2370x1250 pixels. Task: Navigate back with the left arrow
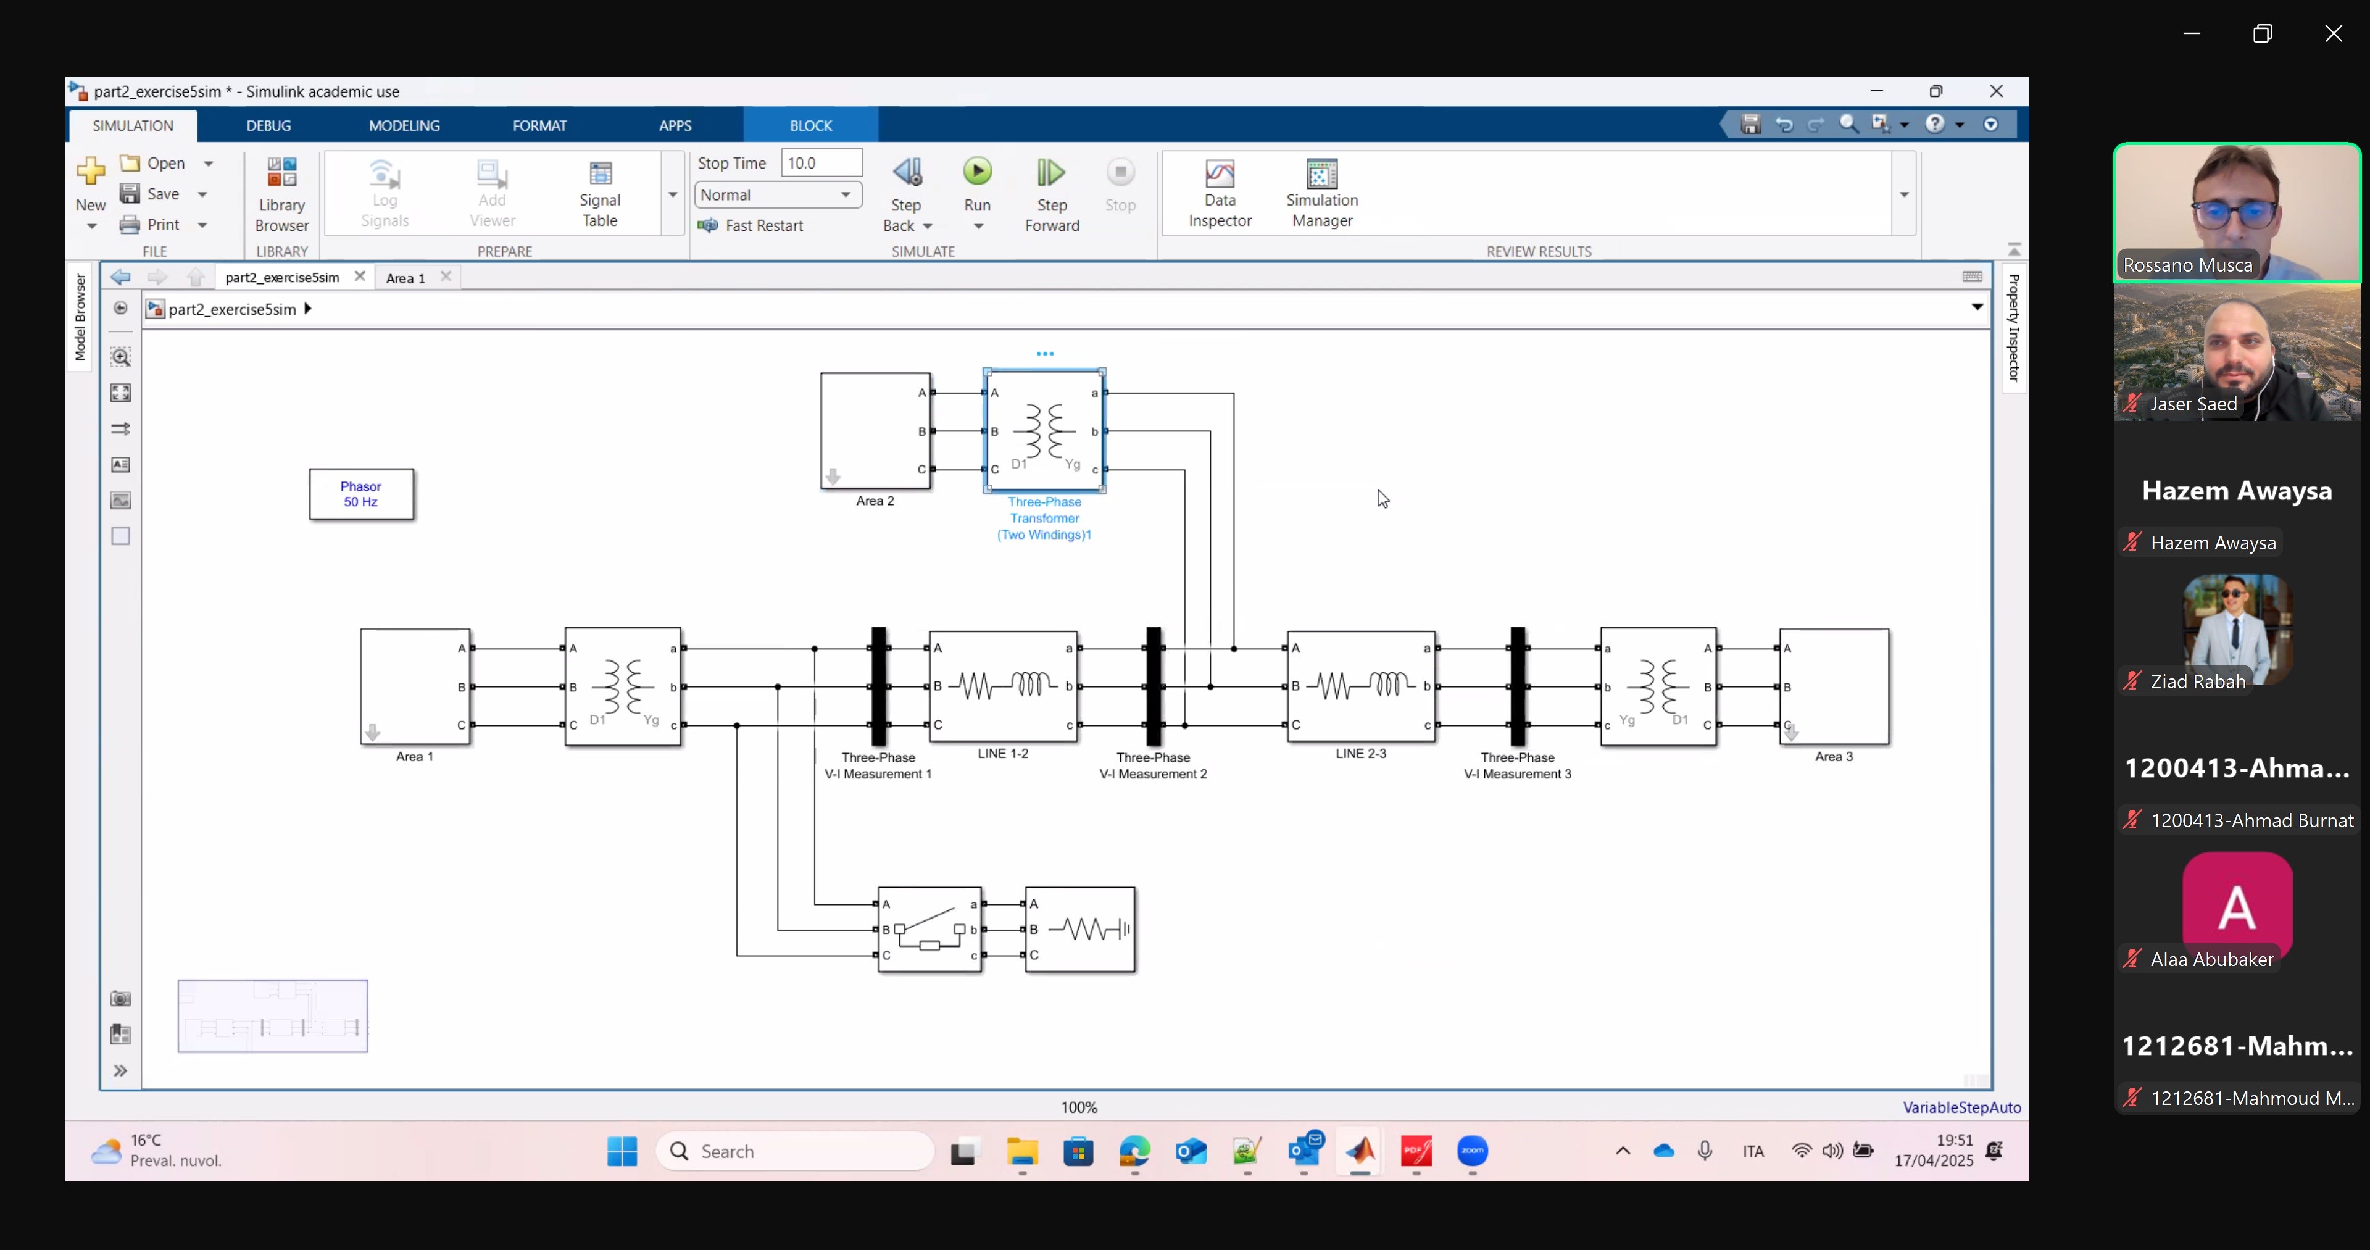120,277
